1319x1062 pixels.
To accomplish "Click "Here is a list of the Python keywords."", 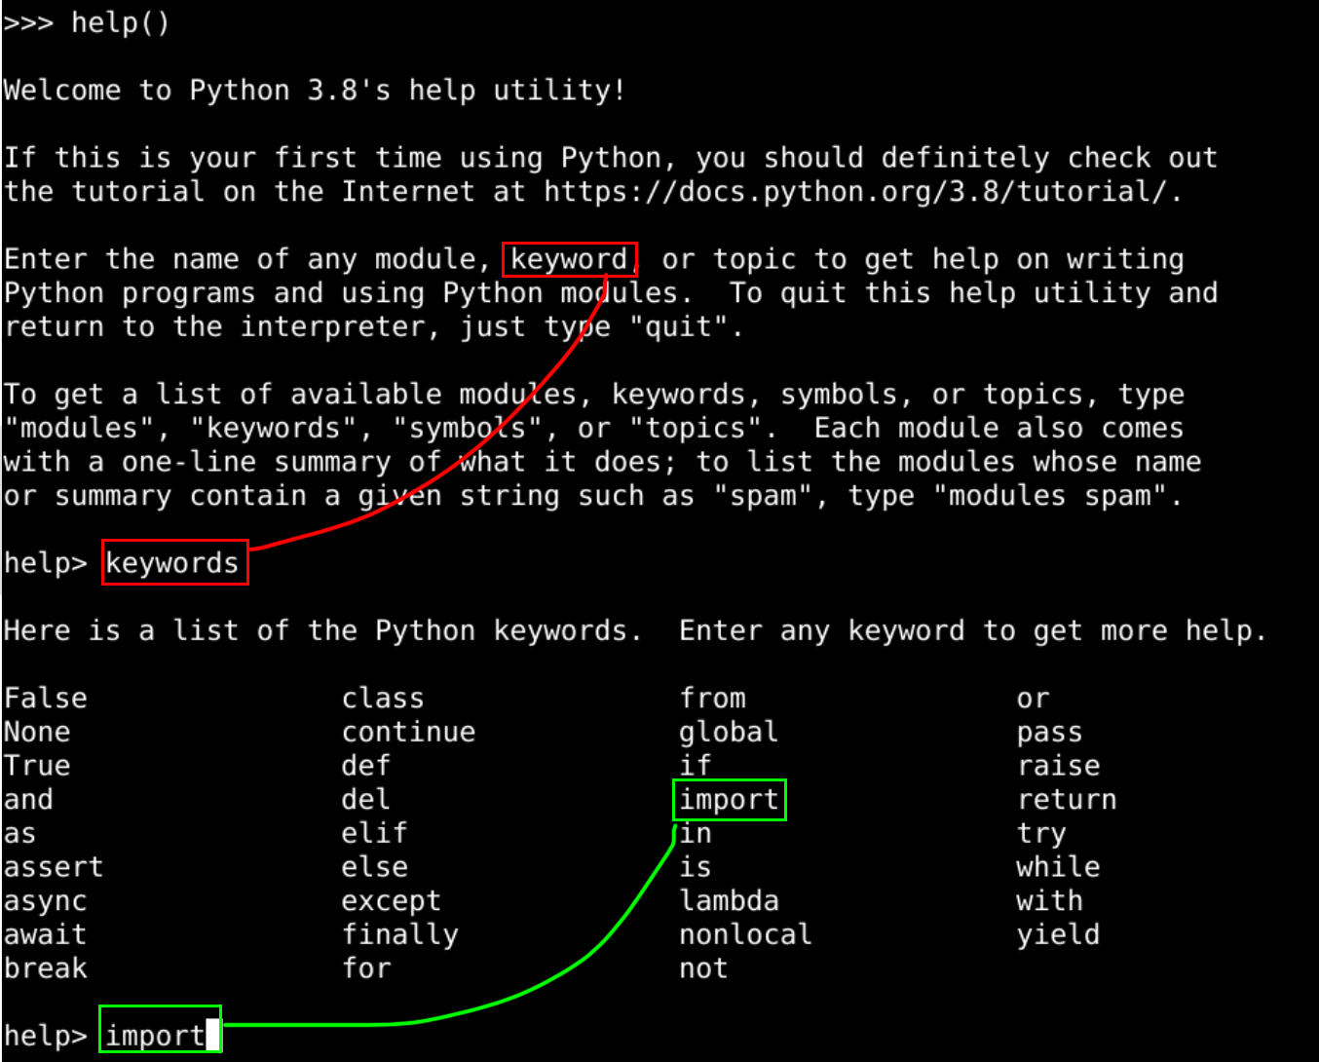I will [322, 631].
